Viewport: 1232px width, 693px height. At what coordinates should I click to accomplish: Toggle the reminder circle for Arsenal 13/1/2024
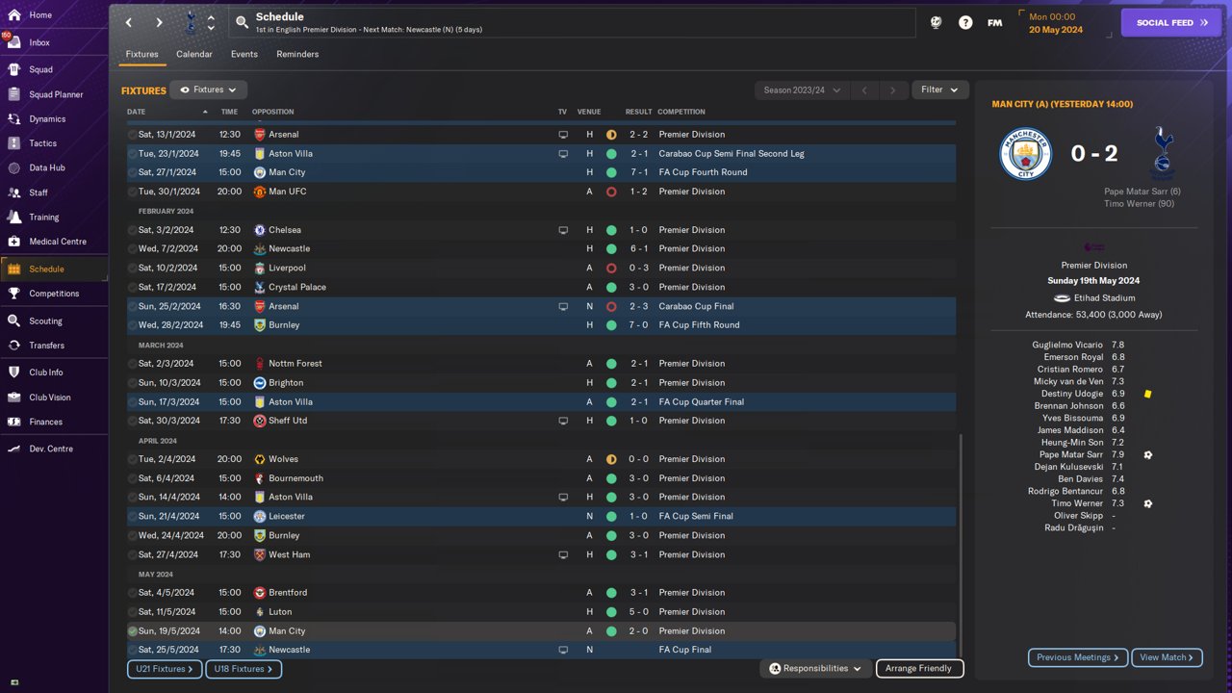coord(133,135)
